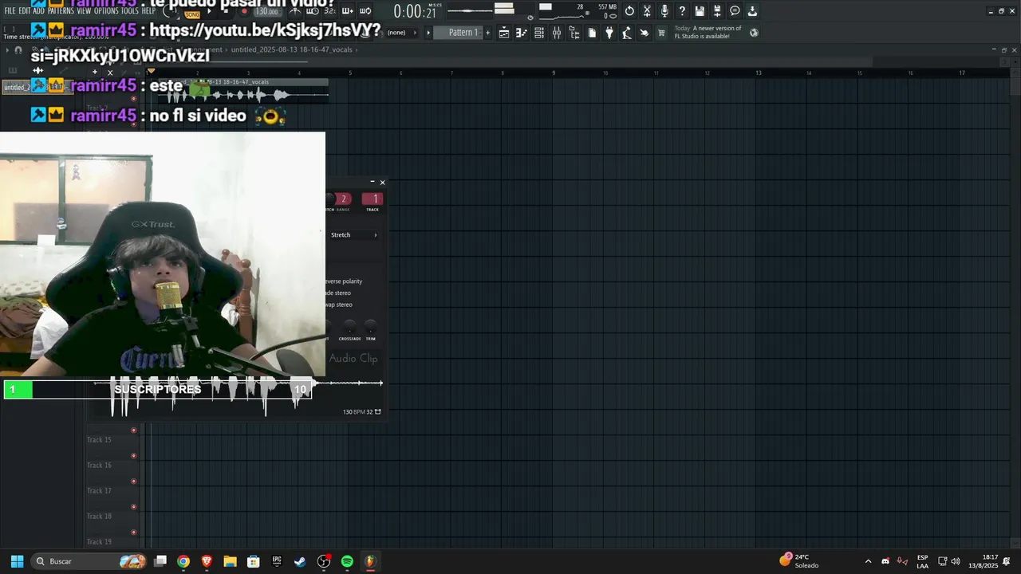The height and width of the screenshot is (574, 1021).
Task: Click the orange playlist position marker
Action: coord(151,72)
